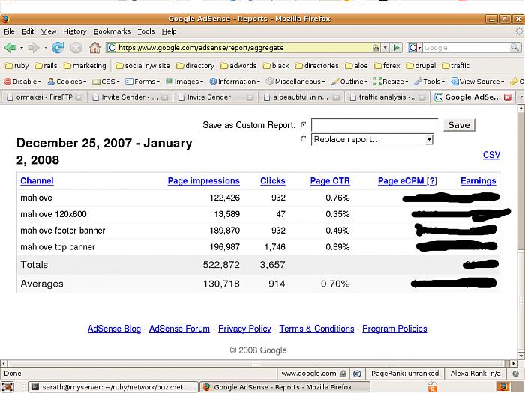Click the browser Back arrow button
Viewport: 525px width, 393px height.
tap(10, 48)
